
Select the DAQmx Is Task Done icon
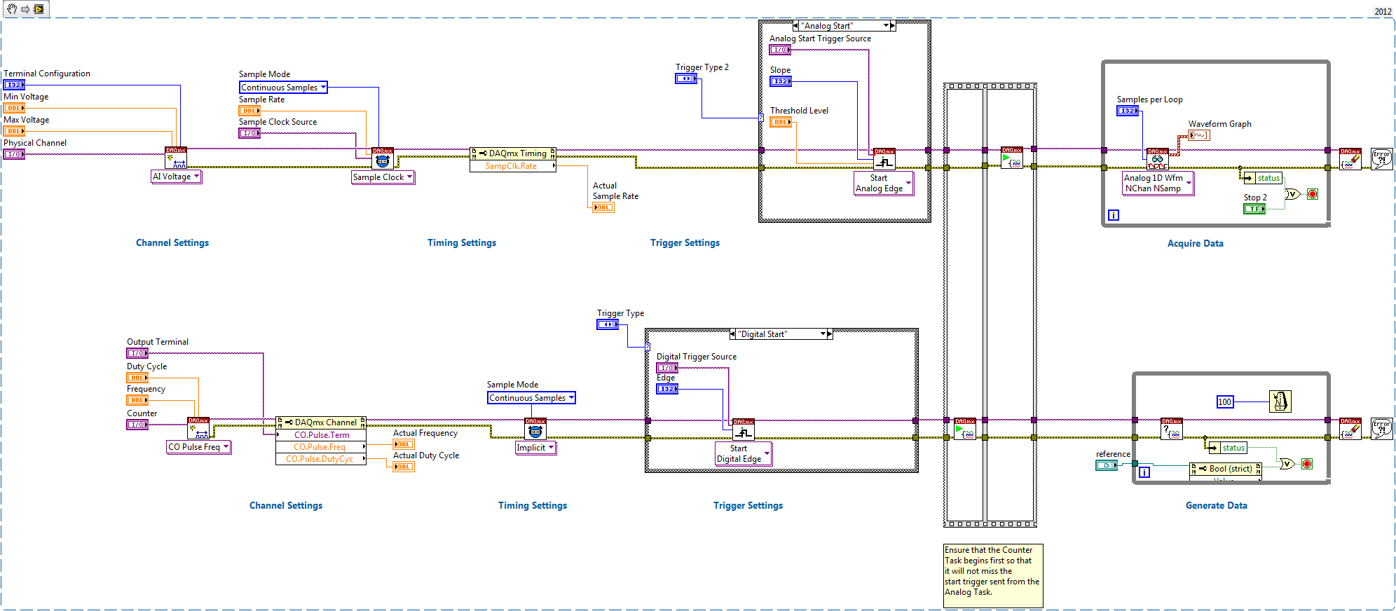pyautogui.click(x=1172, y=429)
